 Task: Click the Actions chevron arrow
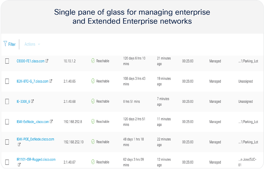click(39, 44)
